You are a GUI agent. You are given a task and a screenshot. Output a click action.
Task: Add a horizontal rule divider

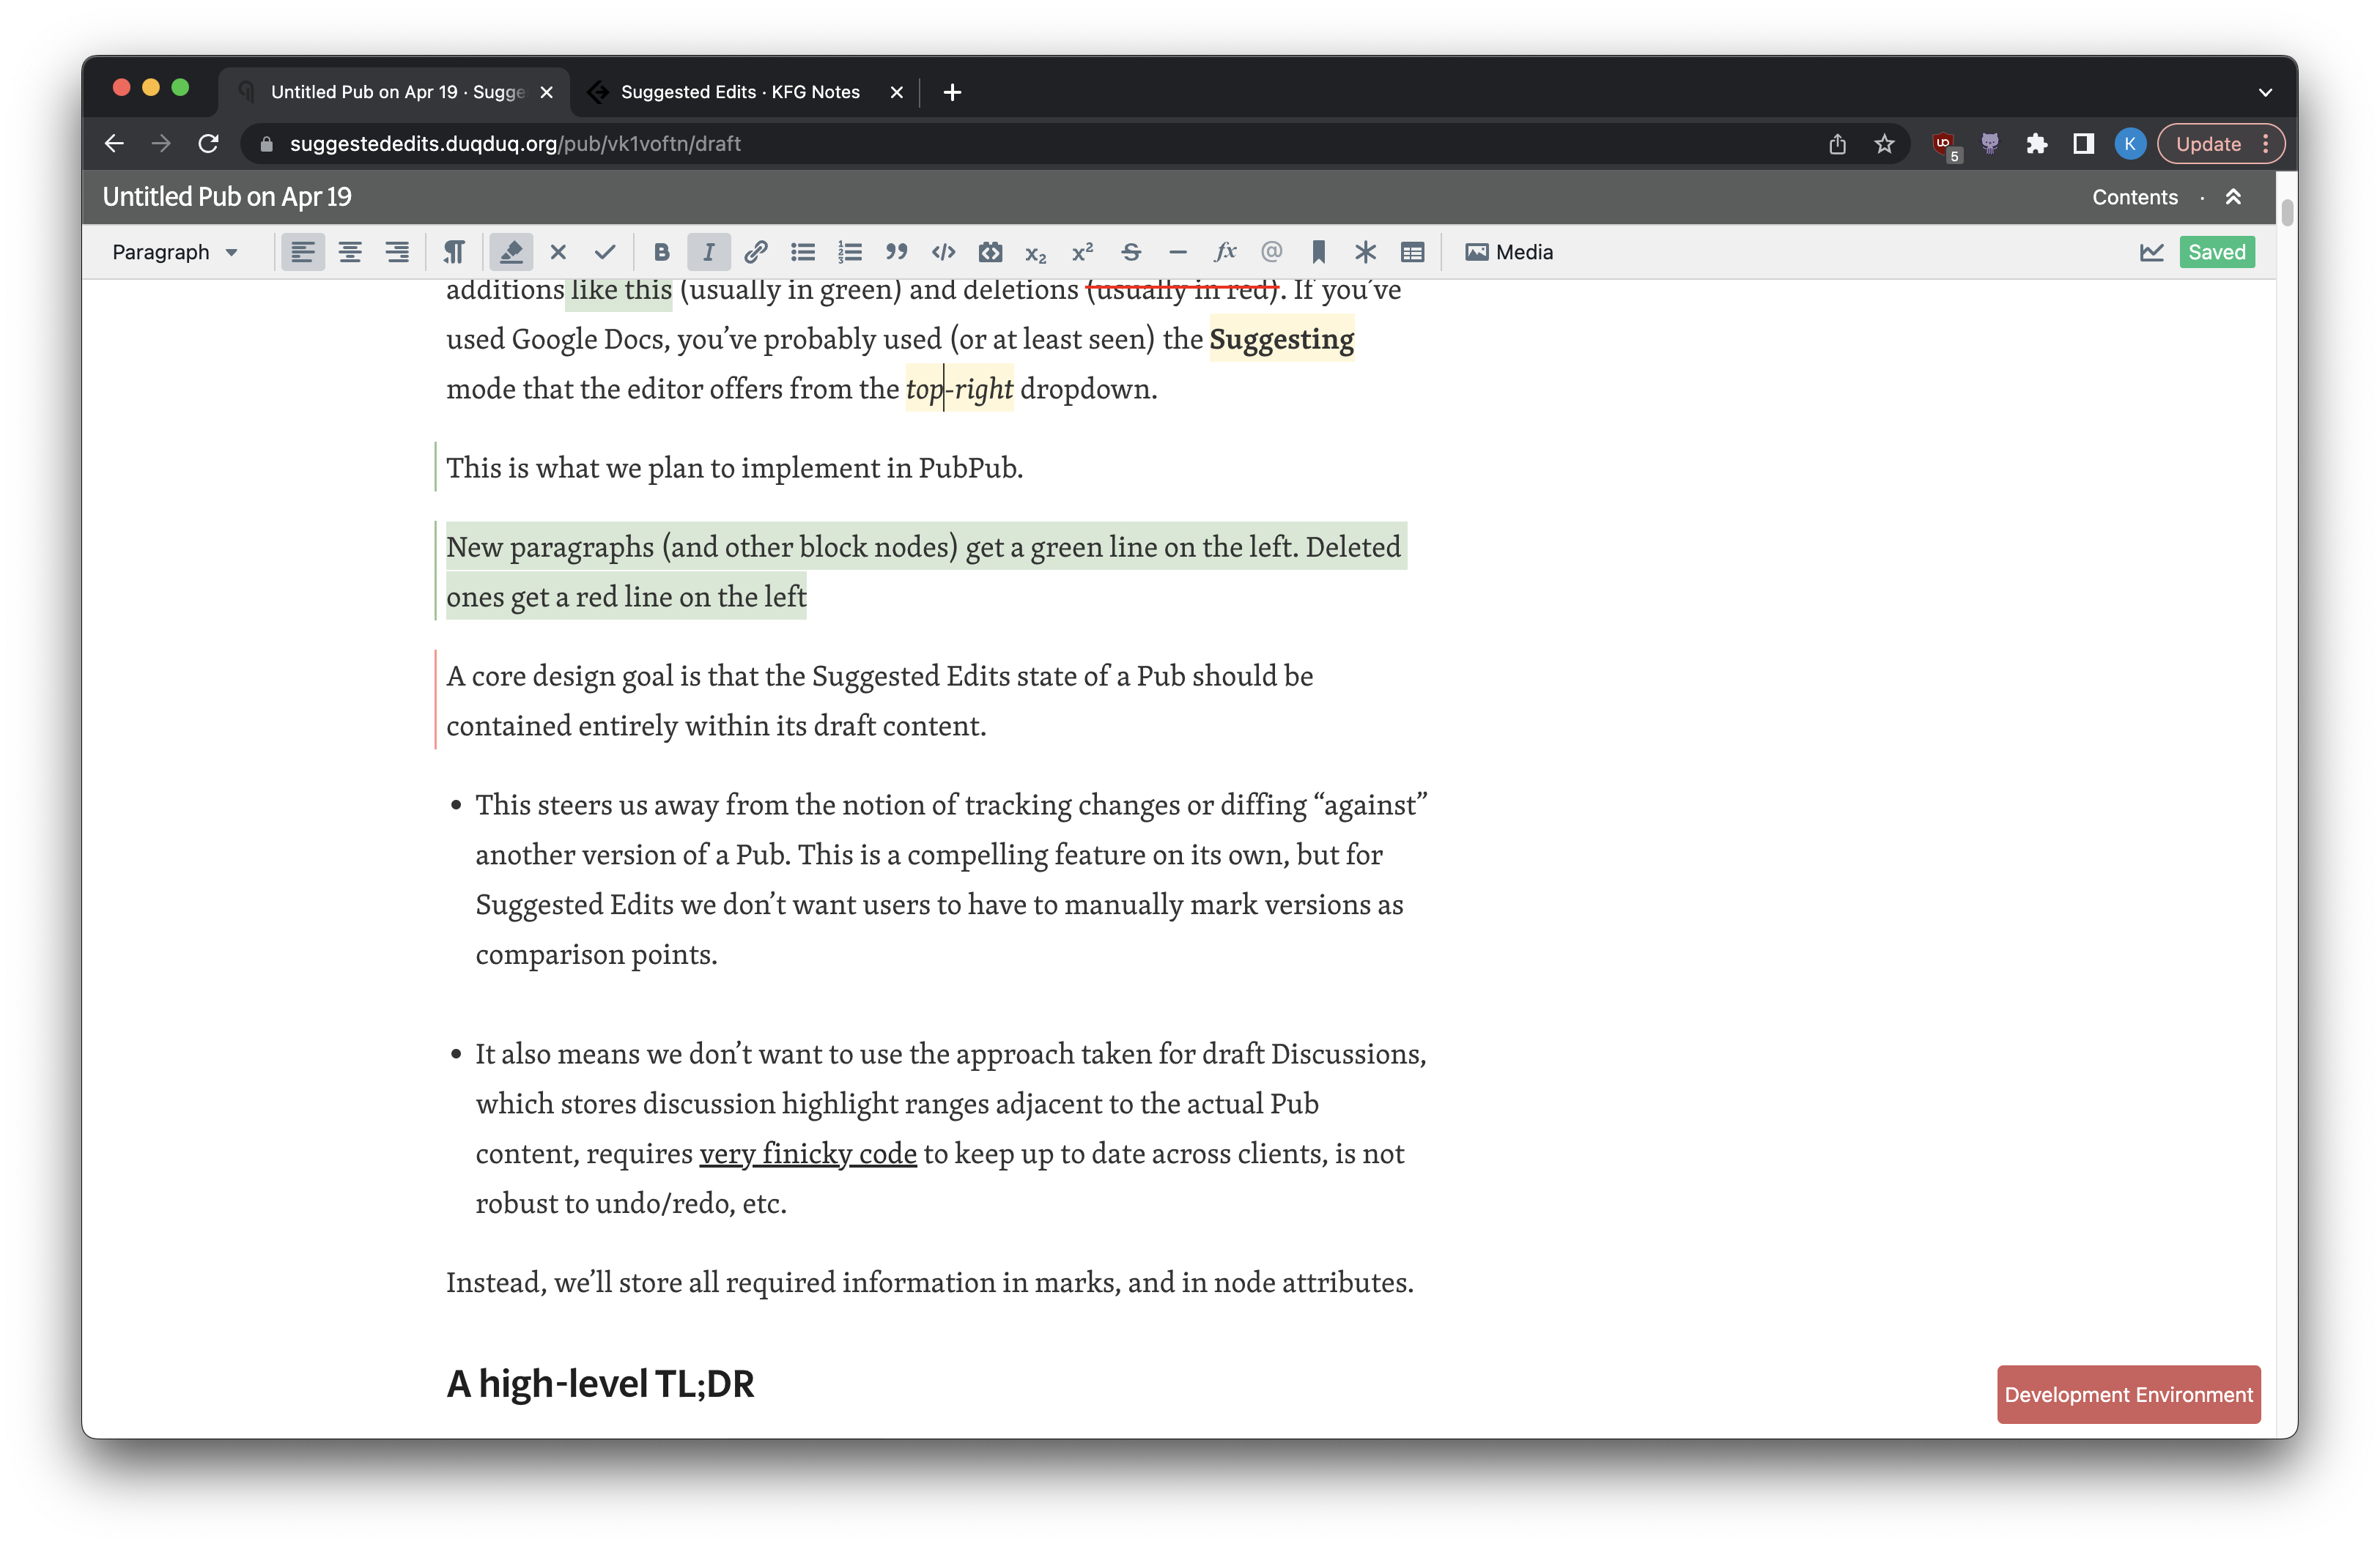1178,252
